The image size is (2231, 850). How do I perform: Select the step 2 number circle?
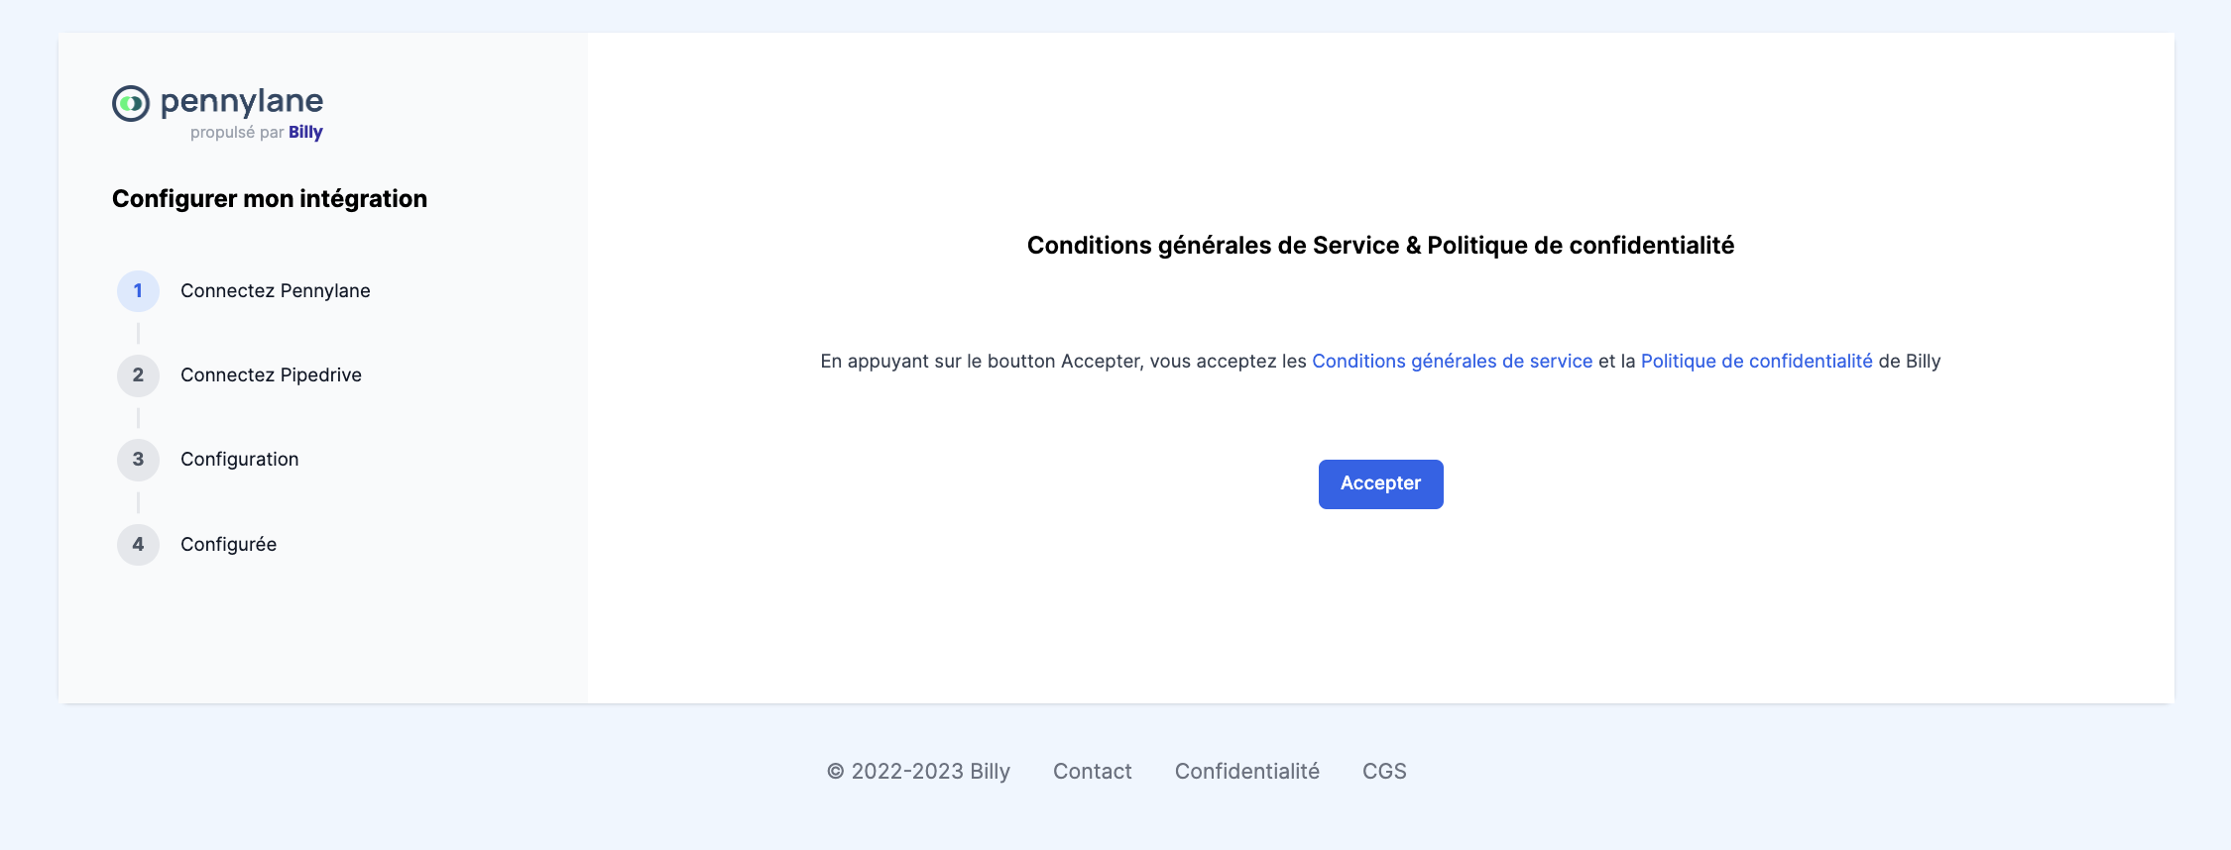click(138, 375)
